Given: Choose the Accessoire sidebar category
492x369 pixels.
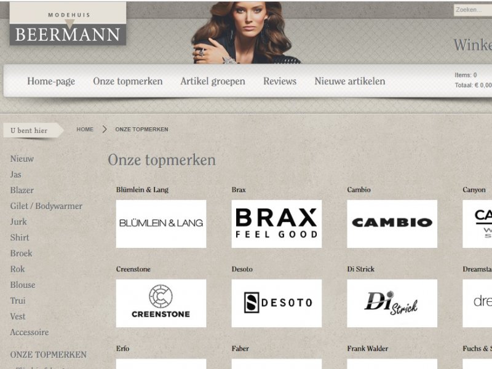Looking at the screenshot, I should pyautogui.click(x=30, y=332).
